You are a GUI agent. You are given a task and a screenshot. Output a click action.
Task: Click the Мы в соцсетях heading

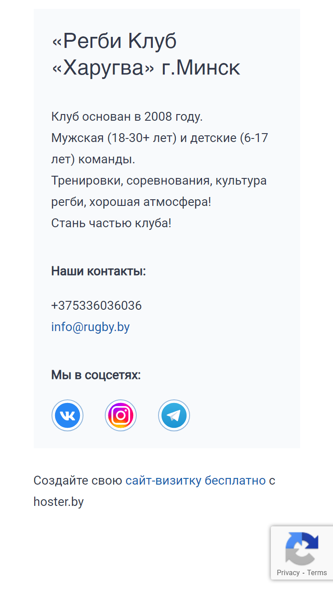[x=96, y=375]
